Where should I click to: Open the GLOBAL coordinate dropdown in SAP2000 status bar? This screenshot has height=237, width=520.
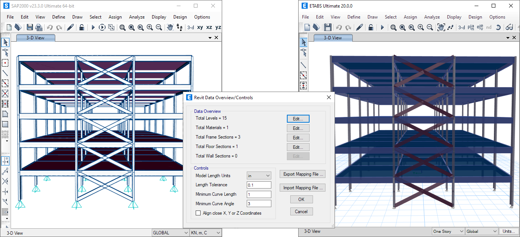[x=170, y=232]
